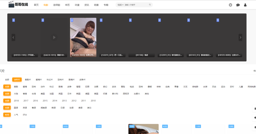Click the site logo in the header
This screenshot has height=134, width=256.
point(18,5)
